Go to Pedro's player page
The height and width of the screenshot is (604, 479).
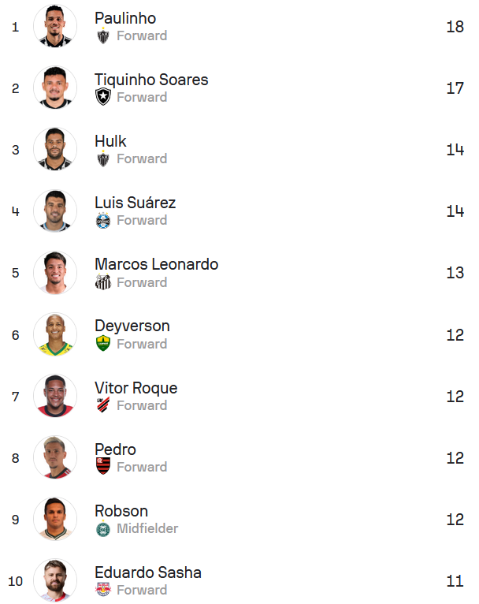[115, 449]
